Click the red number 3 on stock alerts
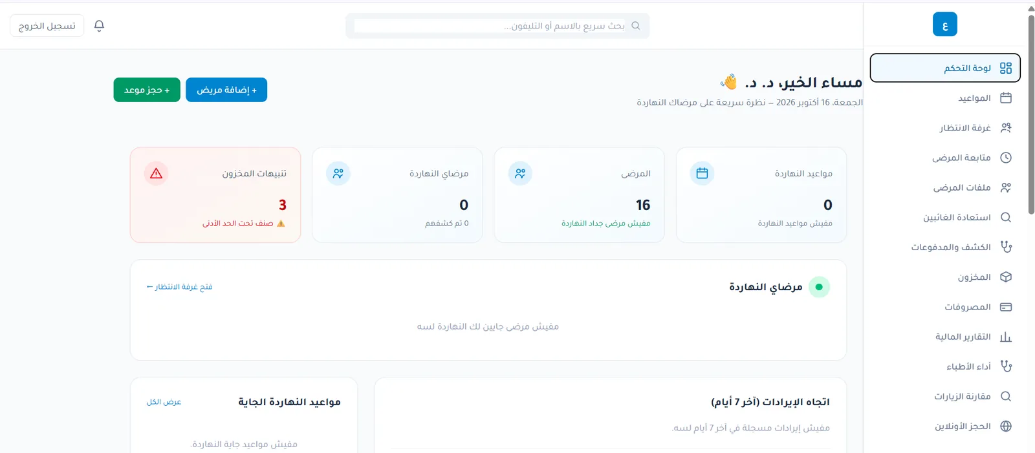Viewport: 1035px width, 453px height. [283, 205]
